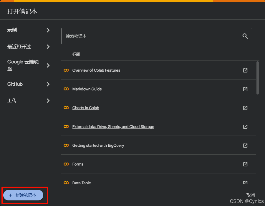This screenshot has height=206, width=265.
Task: Expand the Google 云端硬盘 chevron arrow
Action: click(48, 65)
